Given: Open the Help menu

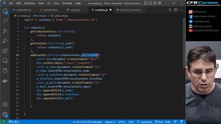Looking at the screenshot, I should coord(78,3).
